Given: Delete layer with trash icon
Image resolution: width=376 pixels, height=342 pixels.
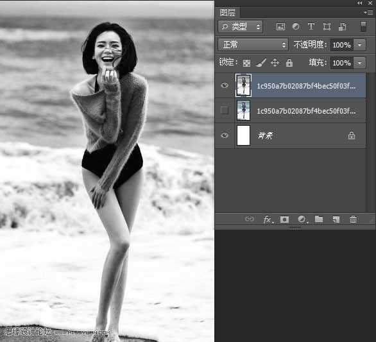Looking at the screenshot, I should pyautogui.click(x=353, y=219).
